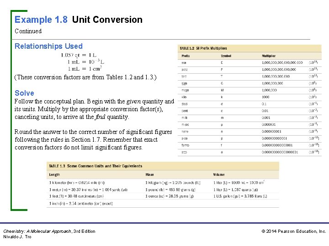Click '1 ounce (oz) = 28.35 grams'
Image resolution: width=329 pixels, height=246 pixels.
[x=170, y=196]
